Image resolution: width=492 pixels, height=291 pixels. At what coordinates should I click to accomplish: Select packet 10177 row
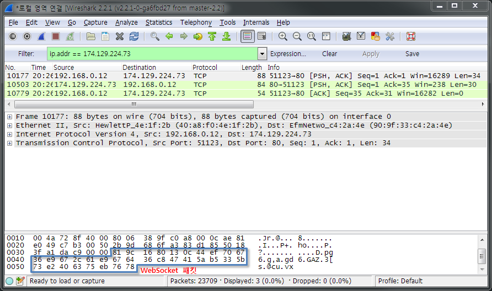246,76
